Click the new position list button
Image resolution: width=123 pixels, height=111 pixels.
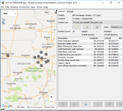tap(77, 27)
